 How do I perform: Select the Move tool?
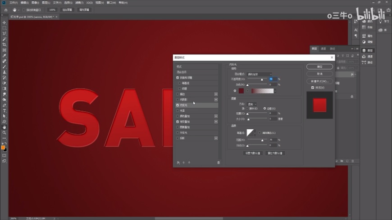pyautogui.click(x=5, y=23)
